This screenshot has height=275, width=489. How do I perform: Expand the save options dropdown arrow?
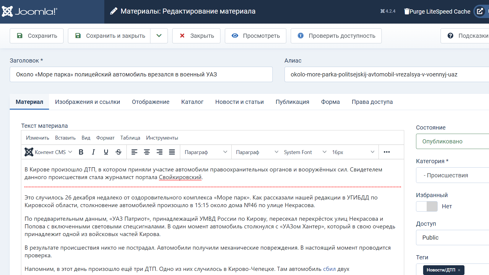tap(159, 36)
